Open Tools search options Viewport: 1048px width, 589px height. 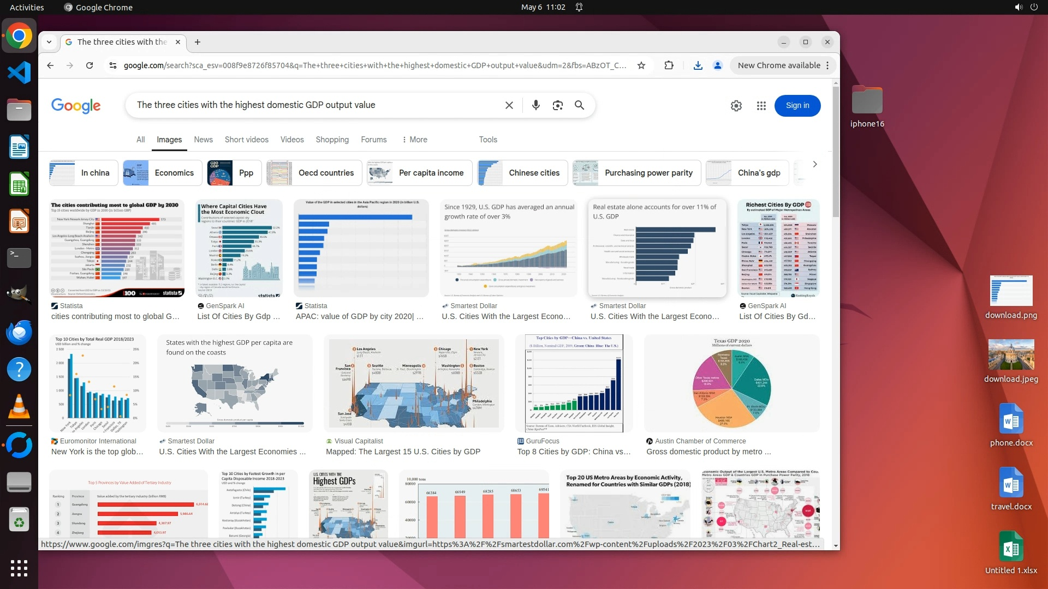(x=488, y=140)
